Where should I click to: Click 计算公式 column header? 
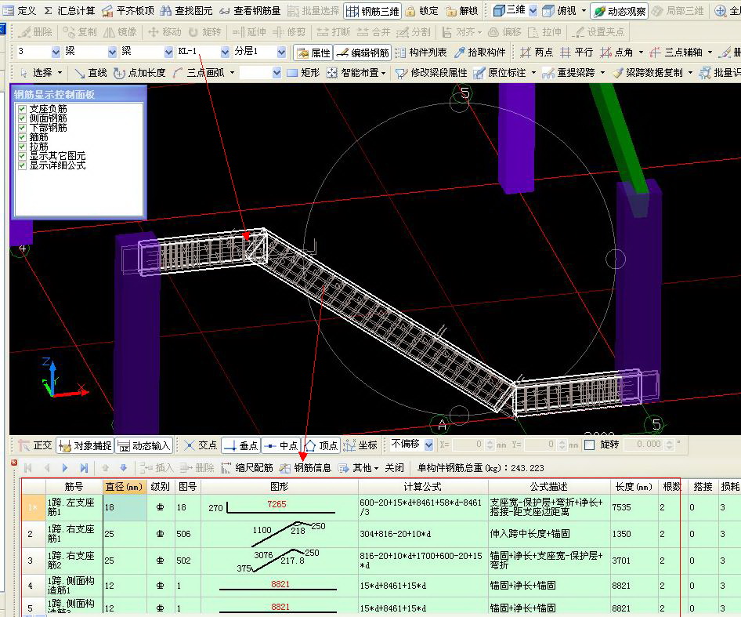(x=422, y=487)
